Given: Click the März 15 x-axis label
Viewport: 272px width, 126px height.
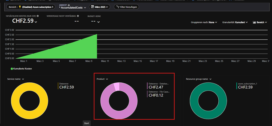Looking at the screenshot, I should (x=138, y=61).
